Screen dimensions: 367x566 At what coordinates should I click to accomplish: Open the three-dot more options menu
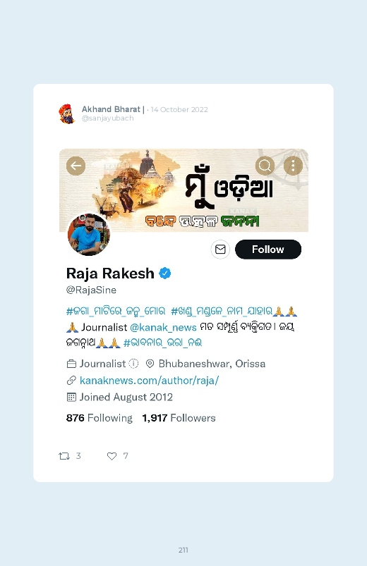pyautogui.click(x=293, y=166)
